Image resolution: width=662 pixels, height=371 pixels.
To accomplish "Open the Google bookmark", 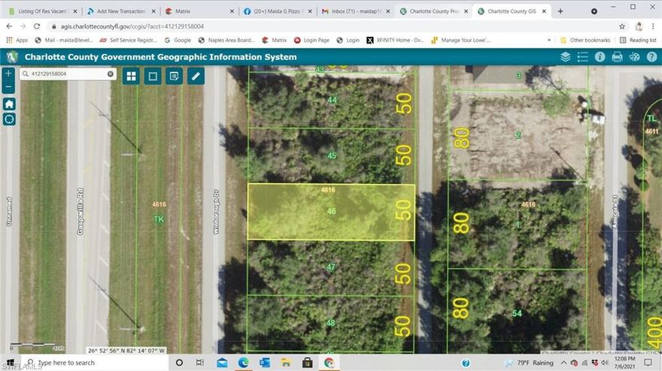I will pos(178,40).
